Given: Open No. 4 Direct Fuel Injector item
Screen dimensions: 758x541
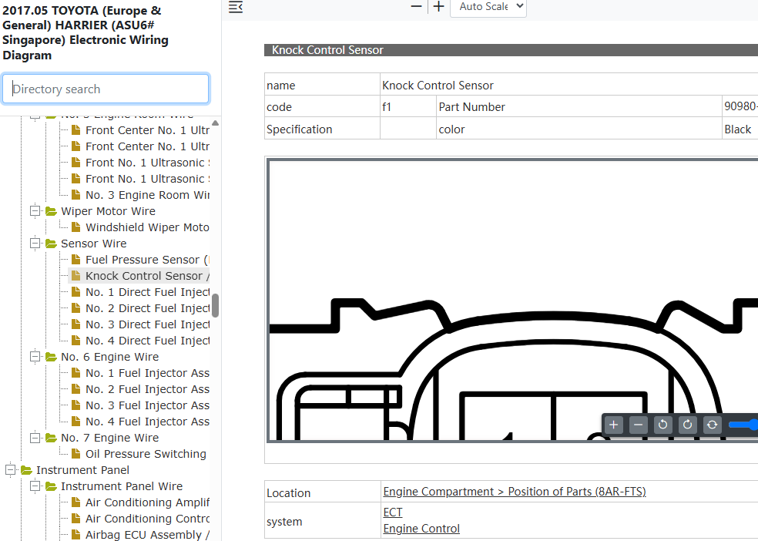Looking at the screenshot, I should coord(147,341).
